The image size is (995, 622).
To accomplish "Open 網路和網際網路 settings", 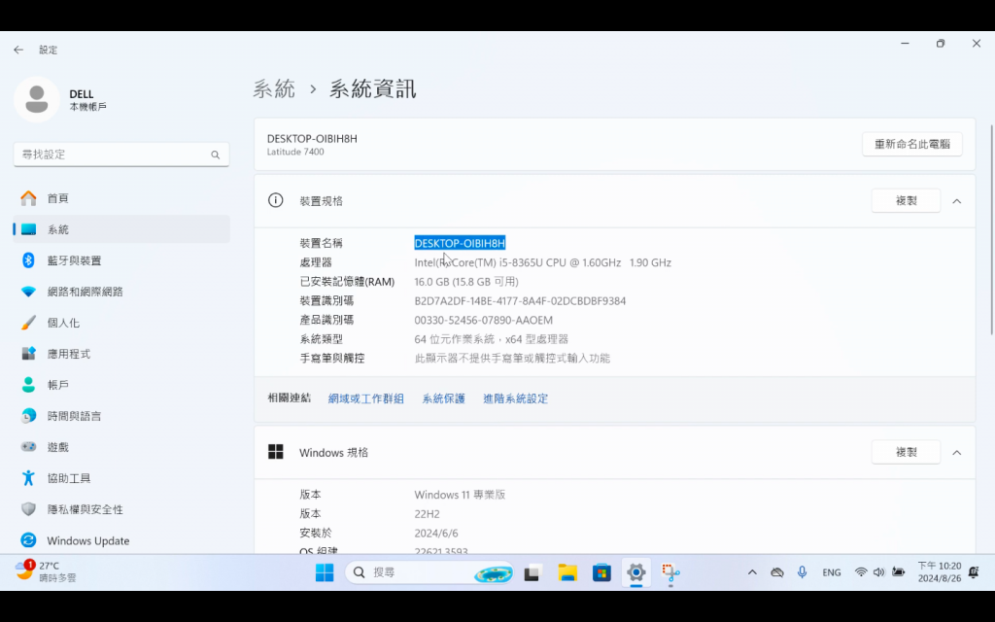I will coord(121,292).
